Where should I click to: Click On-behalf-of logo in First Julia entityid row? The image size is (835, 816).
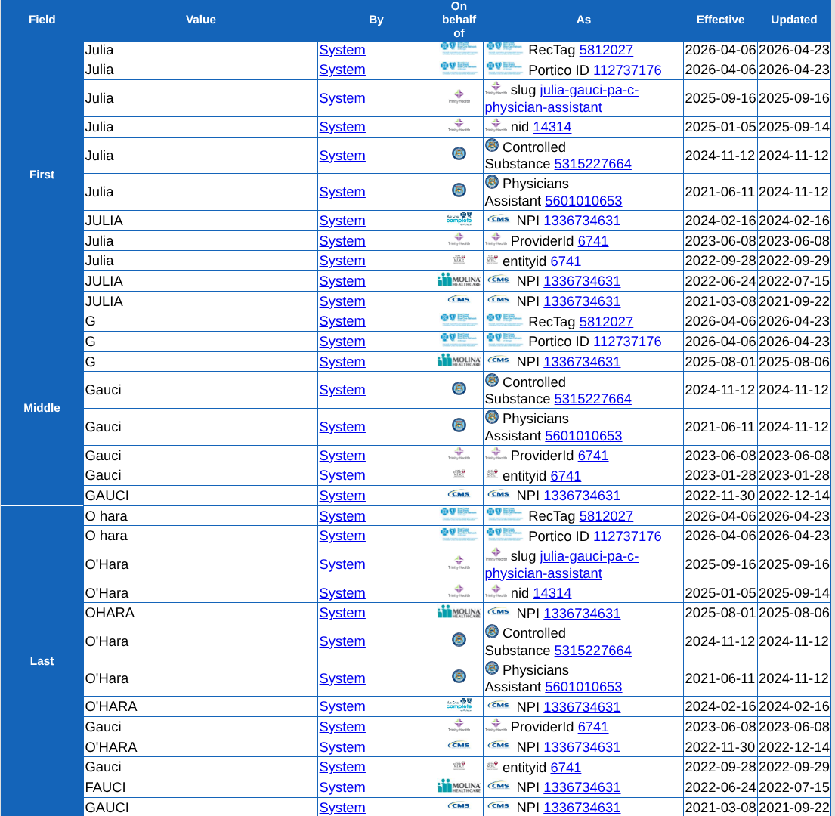459,260
